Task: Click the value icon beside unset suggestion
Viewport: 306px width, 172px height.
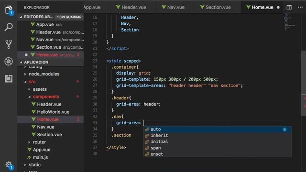Action: click(147, 154)
